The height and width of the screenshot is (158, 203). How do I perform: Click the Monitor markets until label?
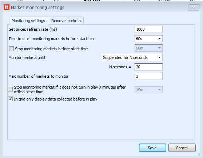pos(27,57)
